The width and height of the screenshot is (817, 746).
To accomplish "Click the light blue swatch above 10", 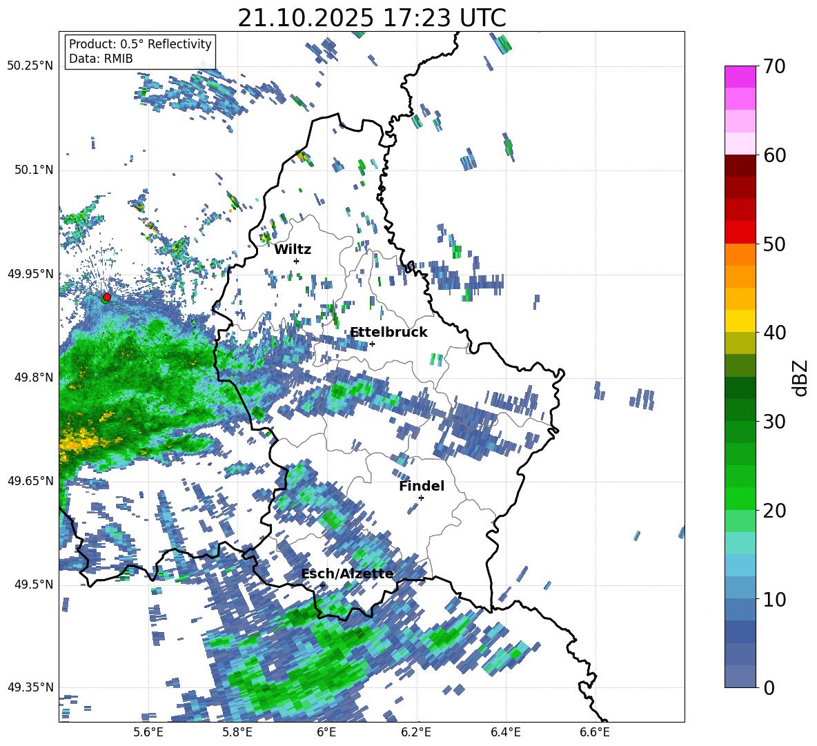I will click(740, 587).
